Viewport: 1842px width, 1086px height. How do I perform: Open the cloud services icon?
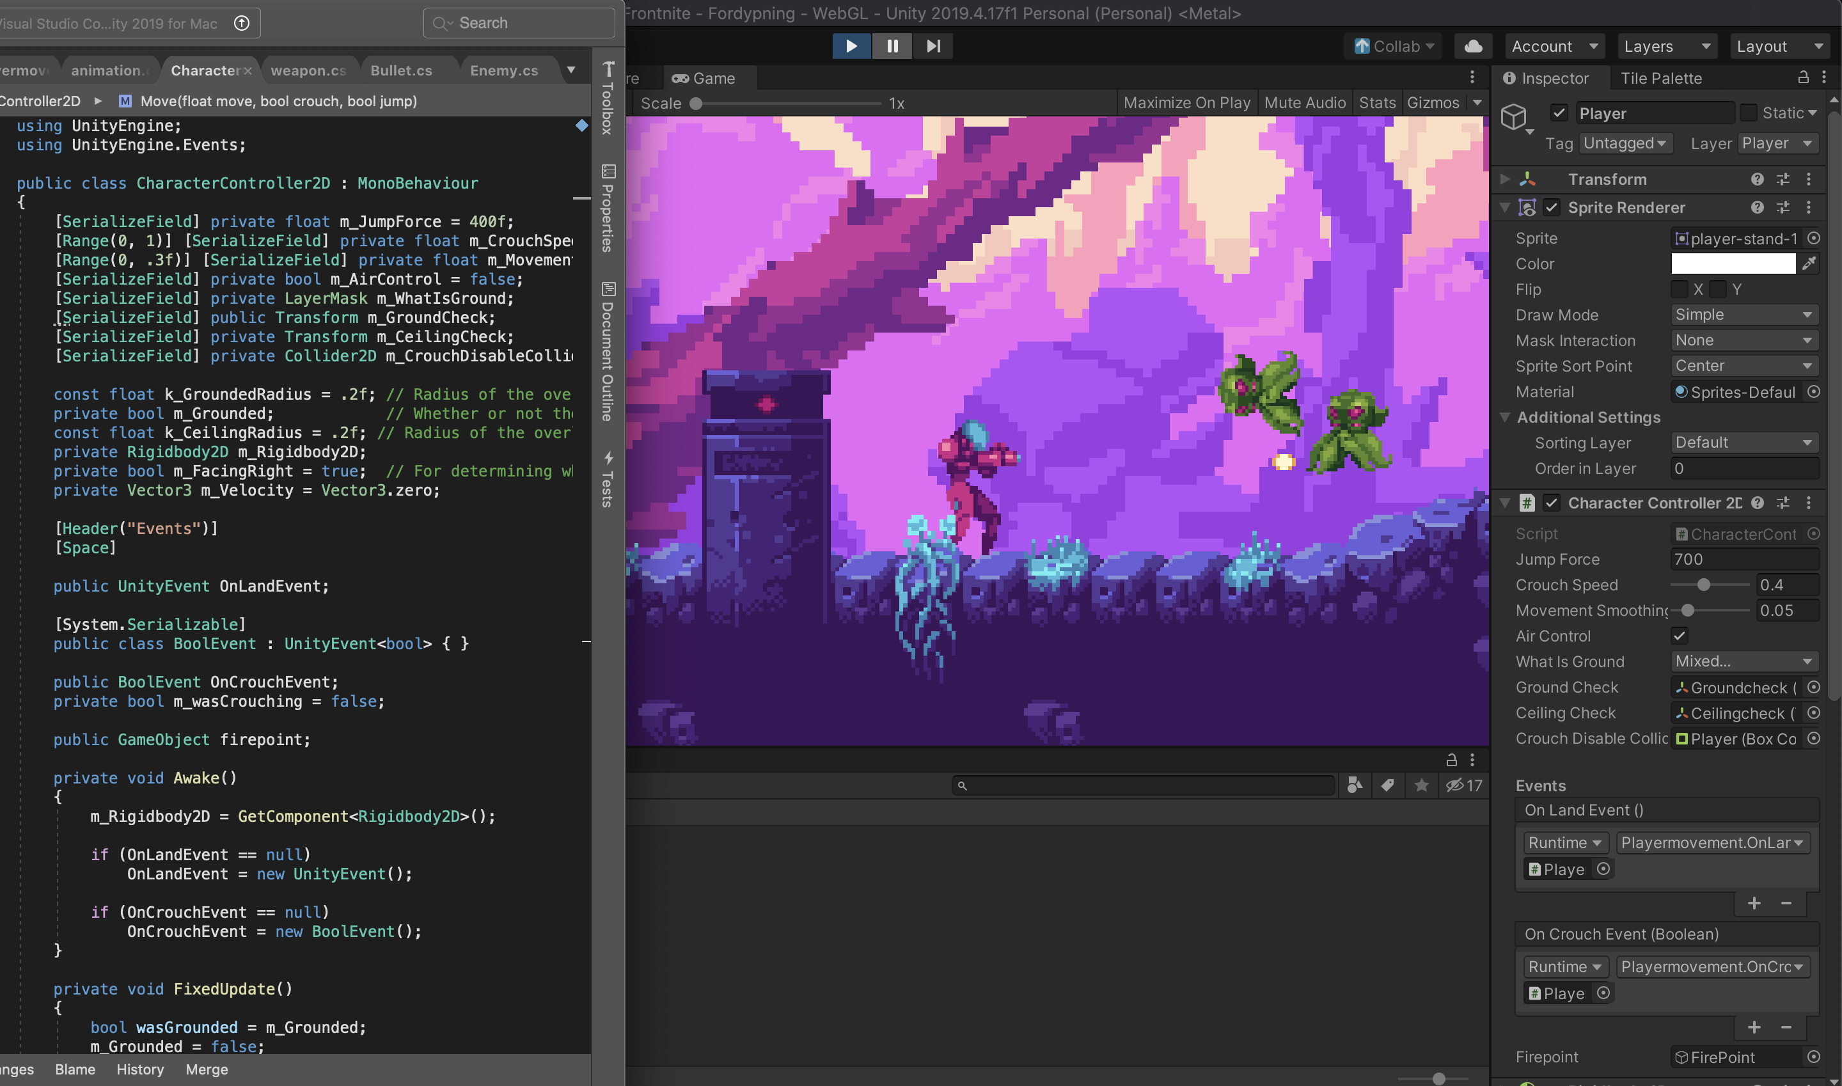click(1473, 46)
